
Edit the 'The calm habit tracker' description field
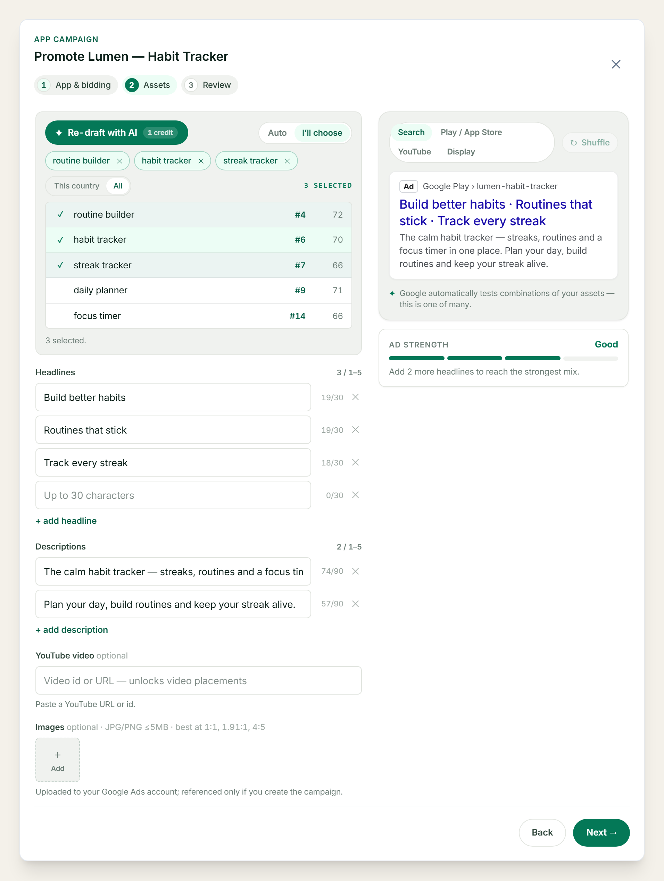click(173, 571)
